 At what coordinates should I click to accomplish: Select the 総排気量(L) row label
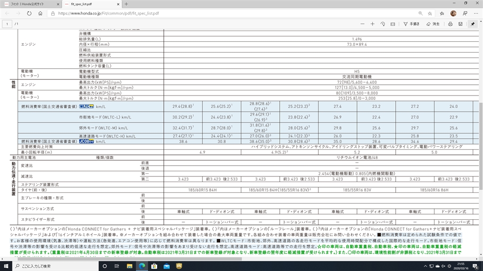pyautogui.click(x=90, y=39)
